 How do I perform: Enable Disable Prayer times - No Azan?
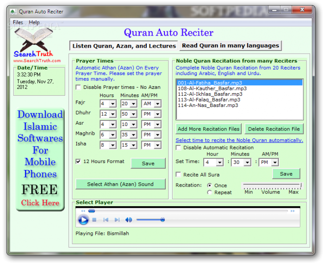[78, 87]
